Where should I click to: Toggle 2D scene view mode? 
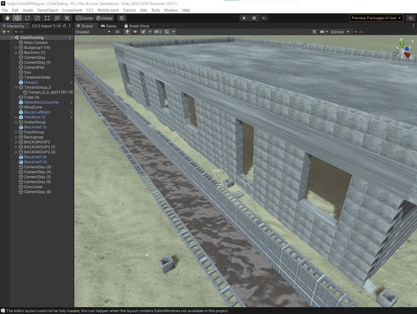point(117,32)
